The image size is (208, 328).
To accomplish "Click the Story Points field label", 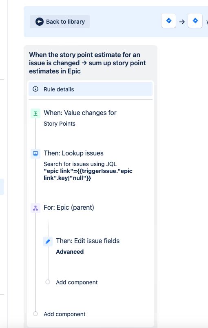I will [x=60, y=124].
